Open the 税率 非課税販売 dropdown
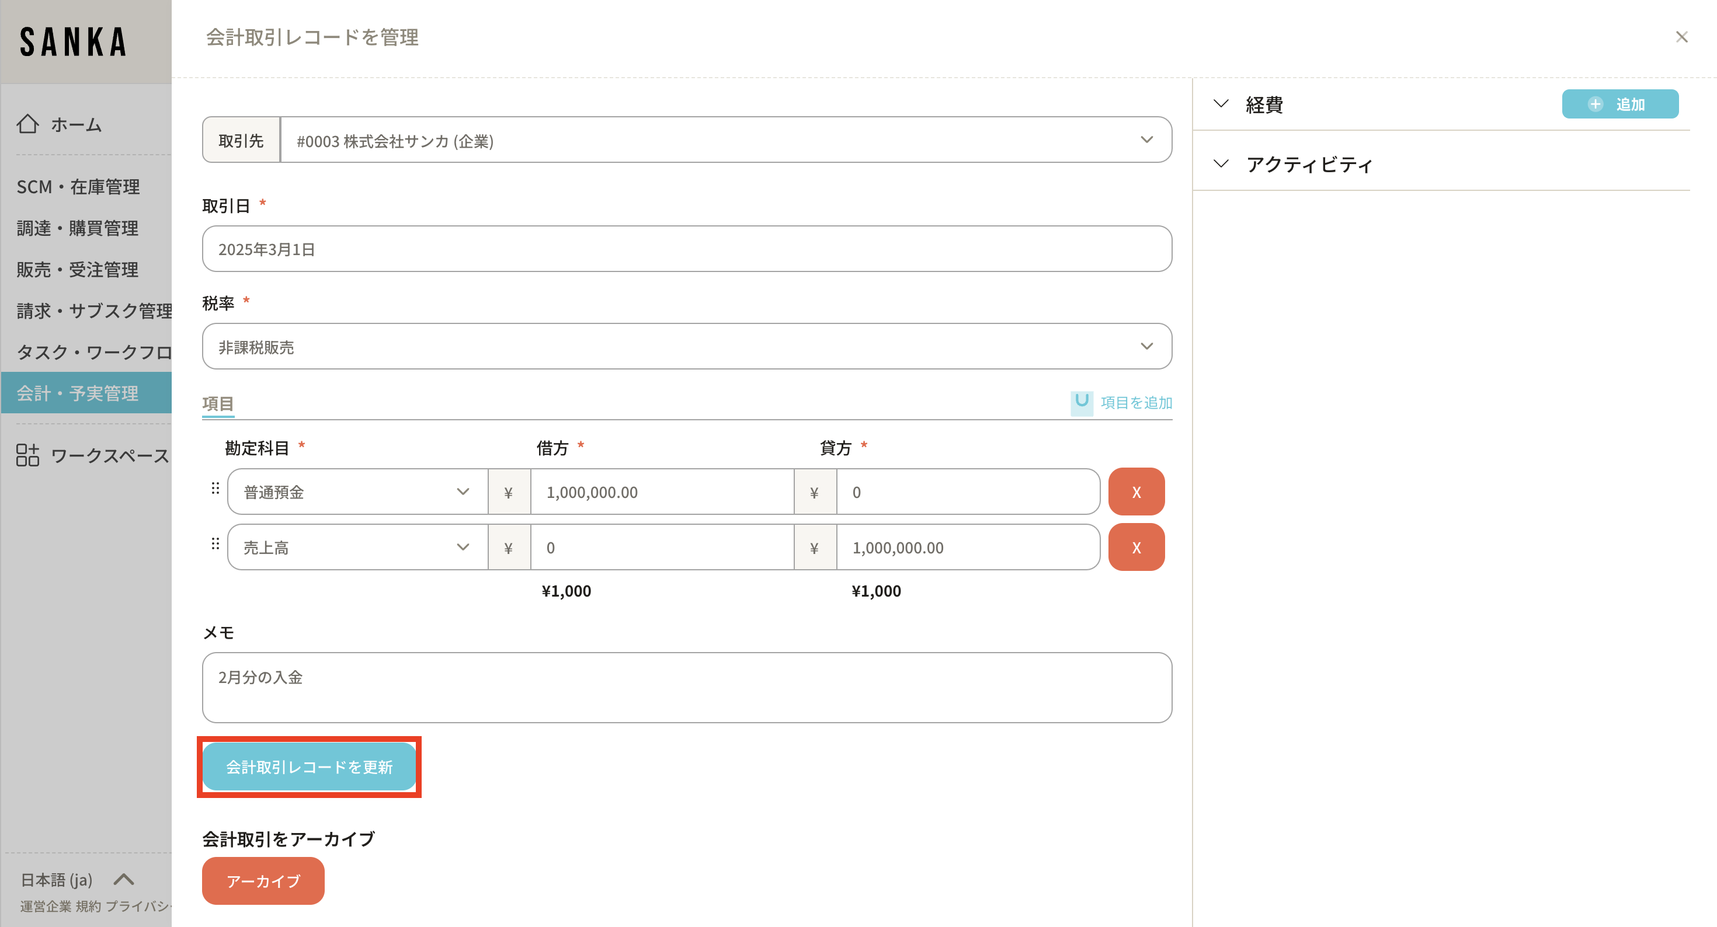This screenshot has height=927, width=1717. [x=687, y=347]
